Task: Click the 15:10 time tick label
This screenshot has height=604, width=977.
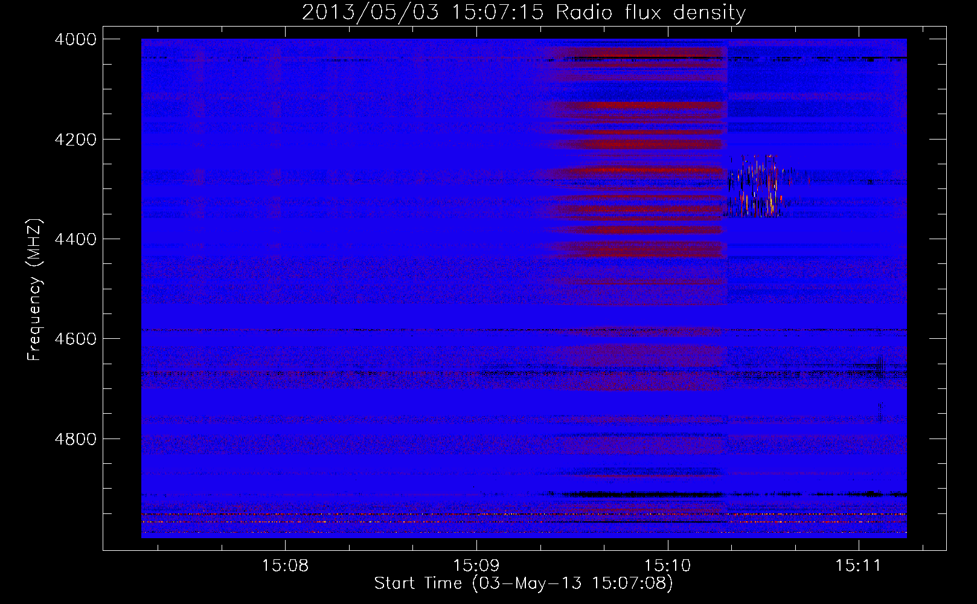Action: [668, 566]
